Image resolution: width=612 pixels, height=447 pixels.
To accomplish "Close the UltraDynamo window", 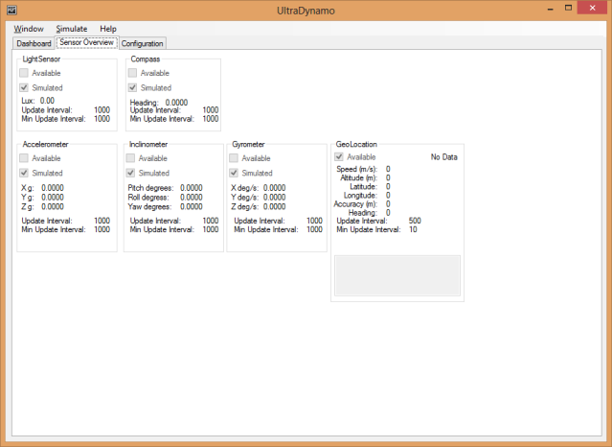I will pyautogui.click(x=593, y=8).
